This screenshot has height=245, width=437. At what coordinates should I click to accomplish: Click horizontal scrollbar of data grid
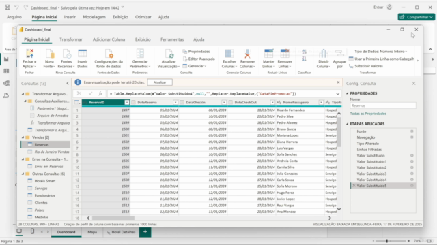coord(113,218)
